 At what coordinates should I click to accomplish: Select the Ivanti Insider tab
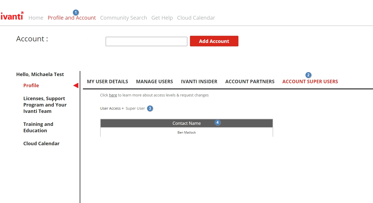point(199,82)
